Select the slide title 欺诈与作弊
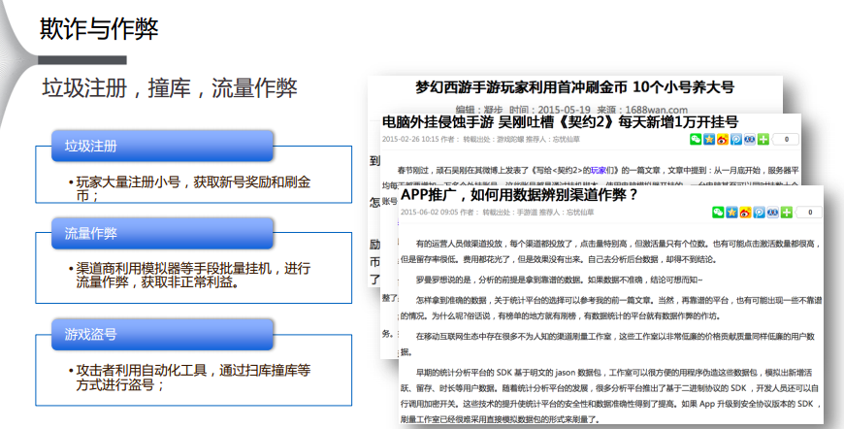Screen dimensions: 844x429 (99, 28)
